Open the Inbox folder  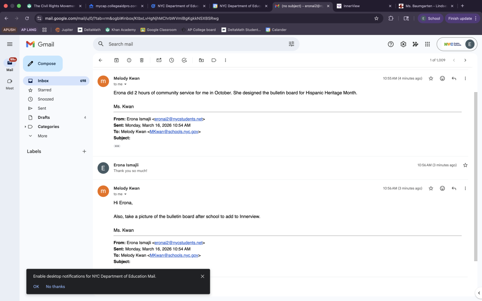click(x=56, y=81)
